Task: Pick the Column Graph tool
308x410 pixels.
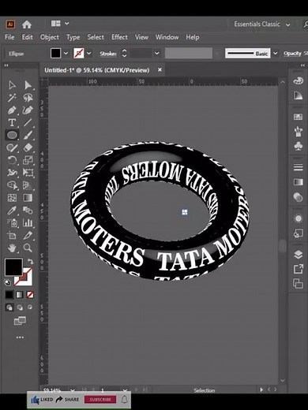Action: pyautogui.click(x=28, y=223)
